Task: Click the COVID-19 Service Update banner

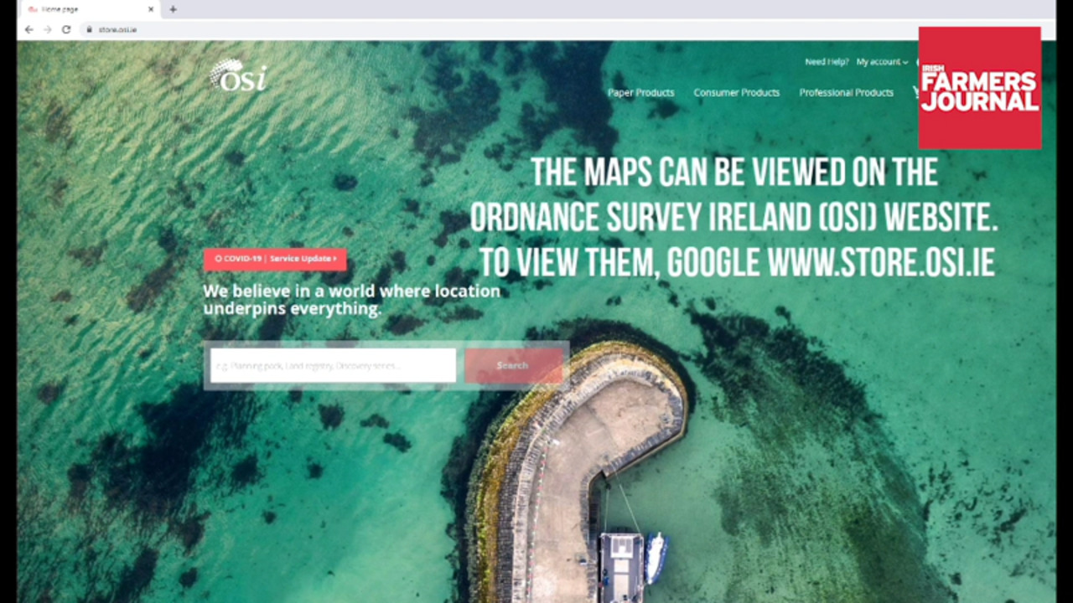Action: [275, 259]
